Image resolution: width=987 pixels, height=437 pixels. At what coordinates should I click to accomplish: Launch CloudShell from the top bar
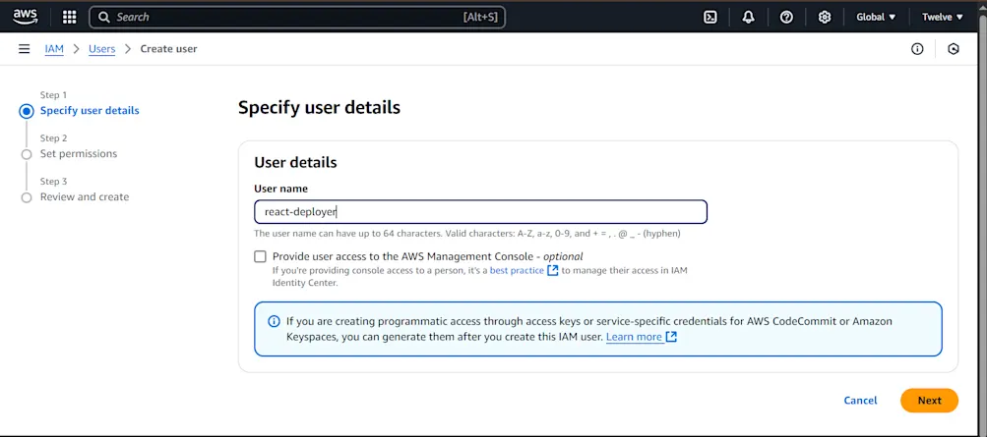coord(710,17)
